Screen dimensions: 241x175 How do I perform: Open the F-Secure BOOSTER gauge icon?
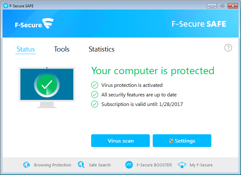pos(129,165)
